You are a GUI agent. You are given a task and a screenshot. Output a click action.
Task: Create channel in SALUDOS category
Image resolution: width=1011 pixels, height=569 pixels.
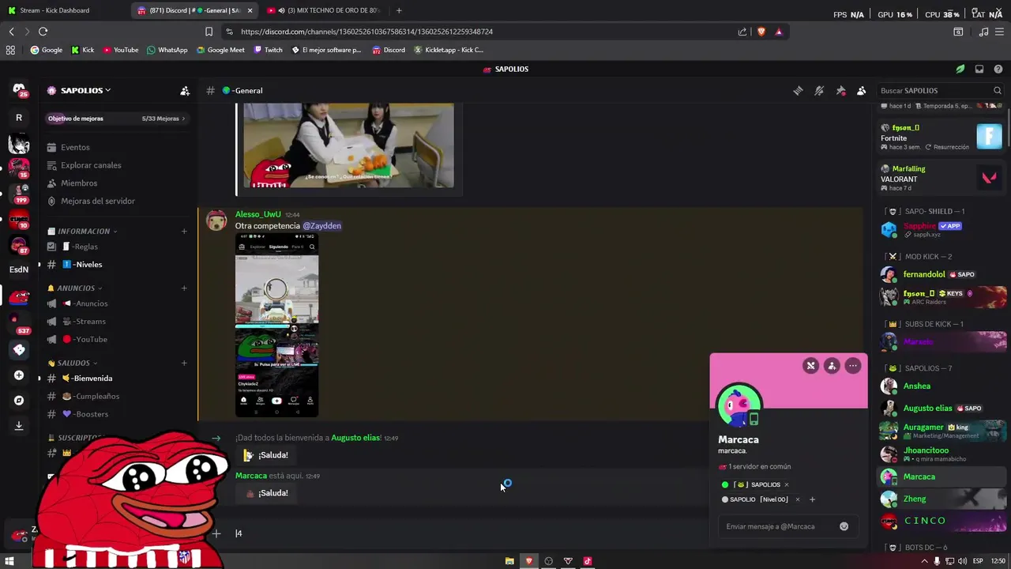pos(184,364)
